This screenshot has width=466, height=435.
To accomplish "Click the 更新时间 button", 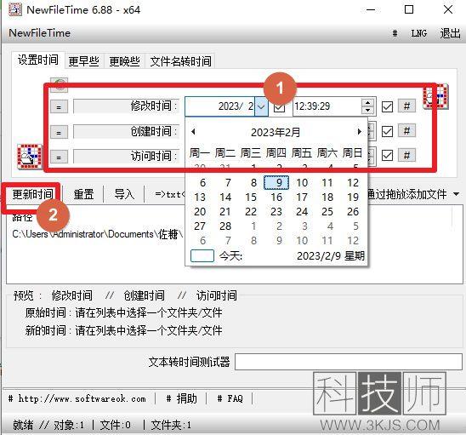I will [32, 194].
